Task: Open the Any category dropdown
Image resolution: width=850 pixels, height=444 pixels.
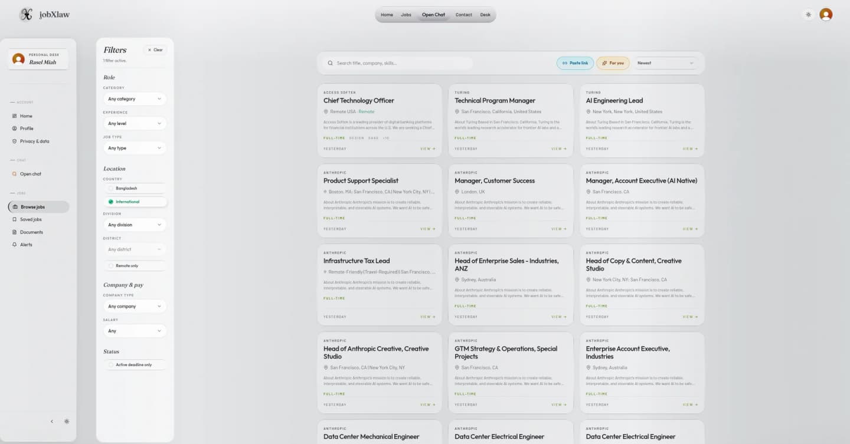Action: point(135,99)
